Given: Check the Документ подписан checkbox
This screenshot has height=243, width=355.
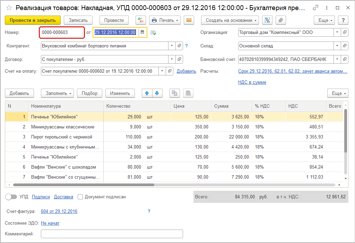Looking at the screenshot, I should [x=80, y=197].
